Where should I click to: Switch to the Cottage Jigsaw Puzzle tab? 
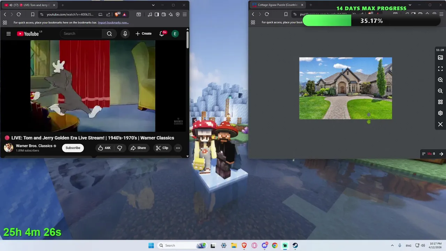point(277,5)
